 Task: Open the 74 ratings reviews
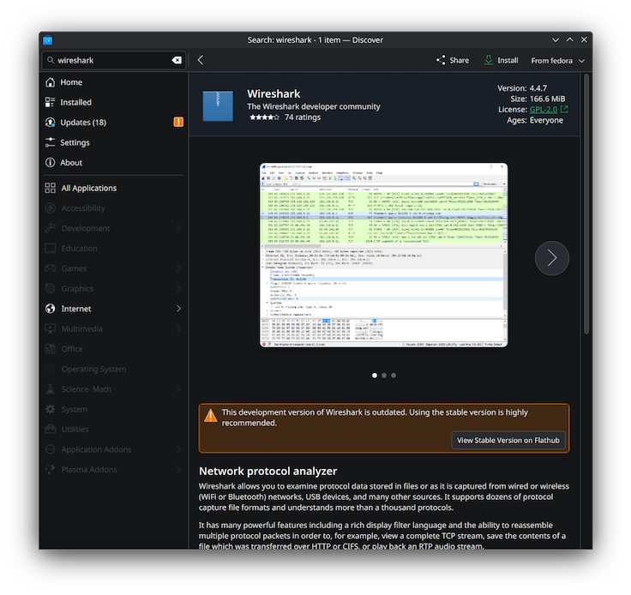coord(303,117)
